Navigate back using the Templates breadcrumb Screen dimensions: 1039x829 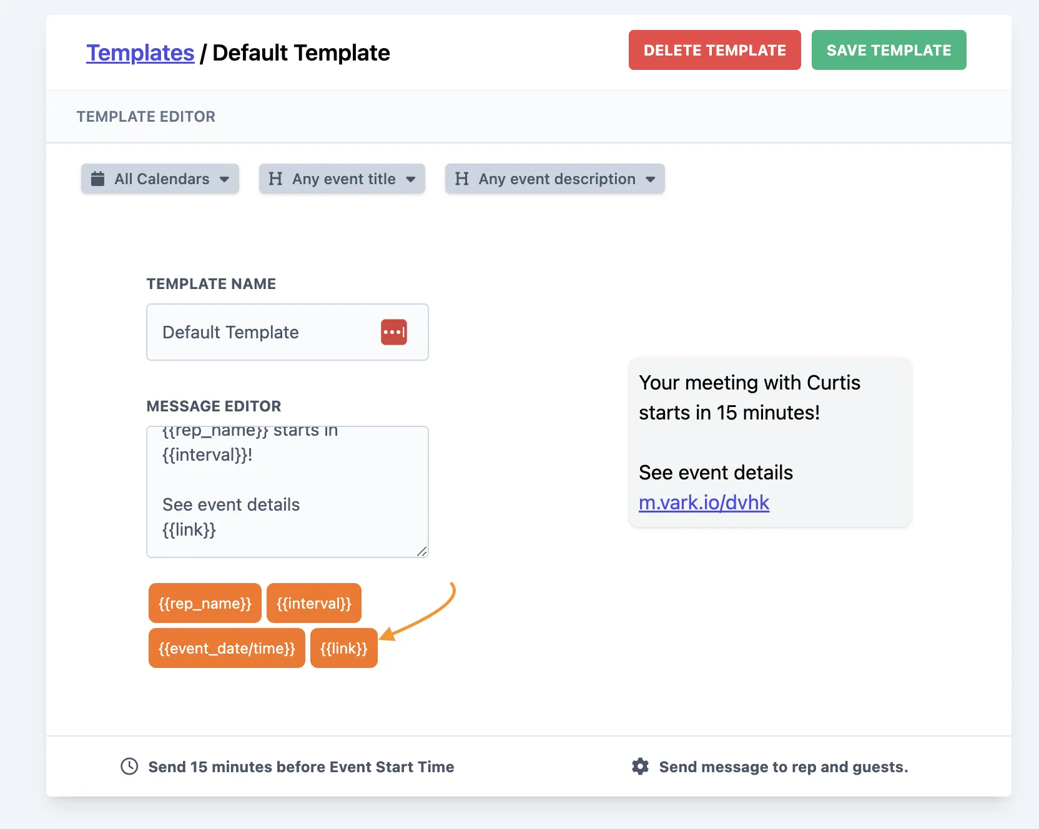click(140, 52)
